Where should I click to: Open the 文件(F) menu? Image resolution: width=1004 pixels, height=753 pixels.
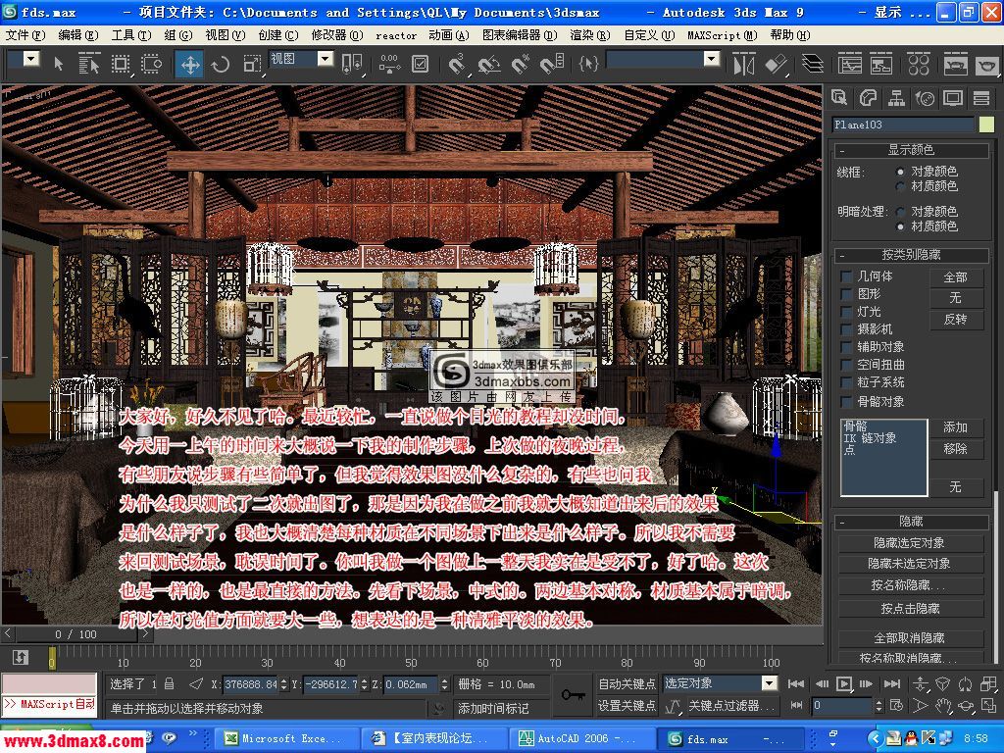[x=25, y=35]
